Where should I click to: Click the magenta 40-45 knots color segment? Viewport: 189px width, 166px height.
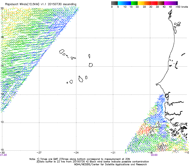tap(168, 3)
